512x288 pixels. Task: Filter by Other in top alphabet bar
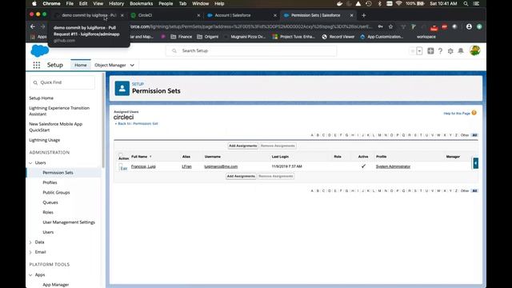pyautogui.click(x=465, y=135)
